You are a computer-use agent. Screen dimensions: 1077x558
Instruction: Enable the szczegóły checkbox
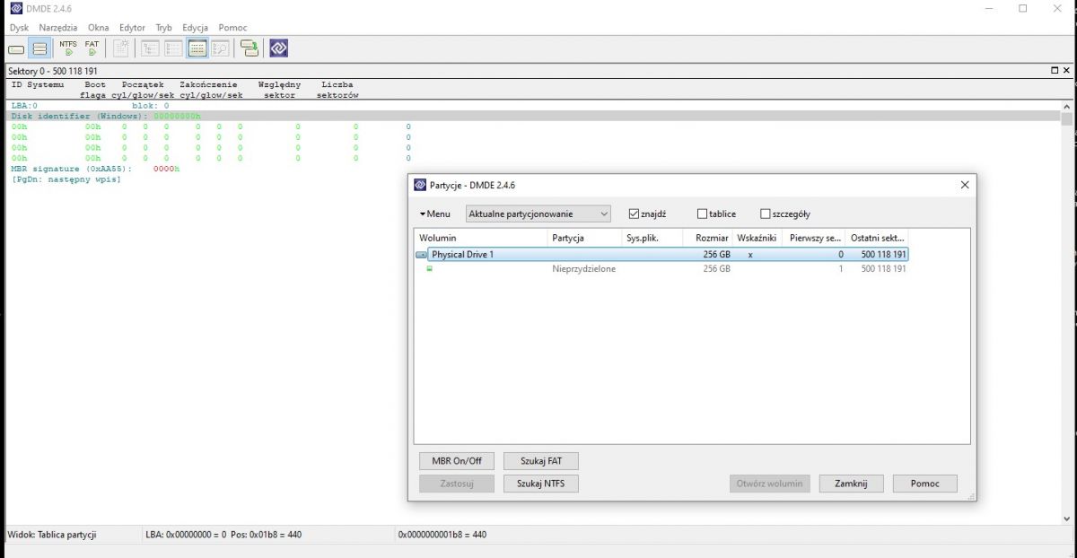coord(766,214)
